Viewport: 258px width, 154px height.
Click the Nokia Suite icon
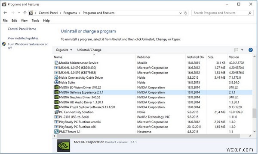tap(56, 82)
